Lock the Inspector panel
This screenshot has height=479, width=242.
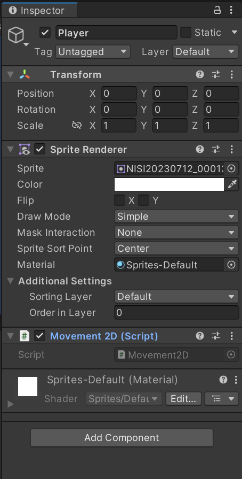click(x=217, y=10)
